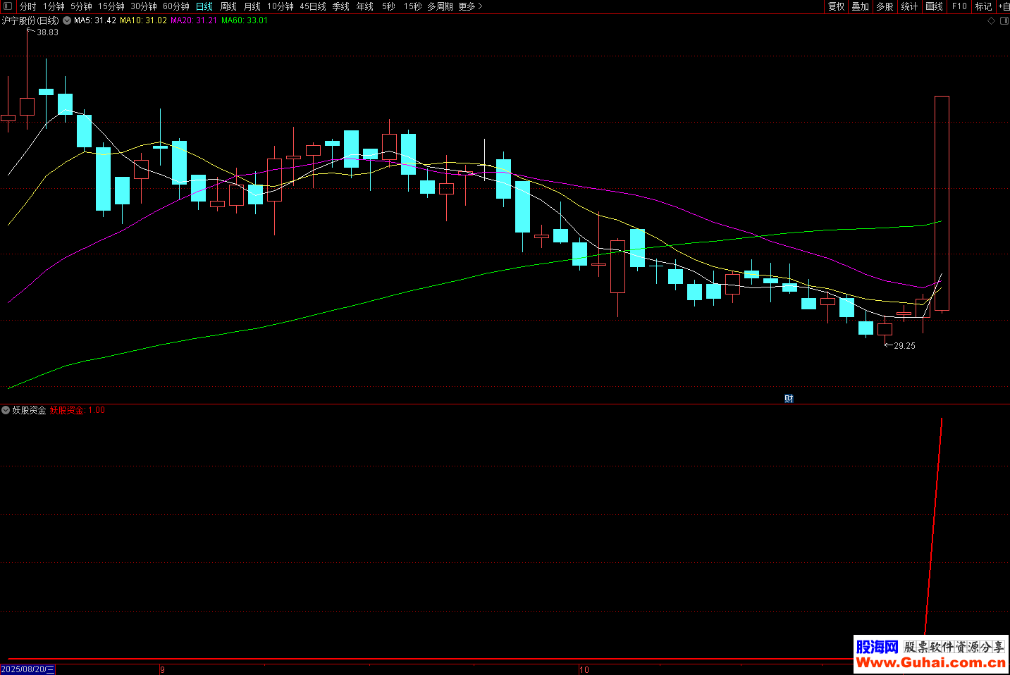Select the 分时 intraday tab
The image size is (1010, 675).
(x=28, y=6)
